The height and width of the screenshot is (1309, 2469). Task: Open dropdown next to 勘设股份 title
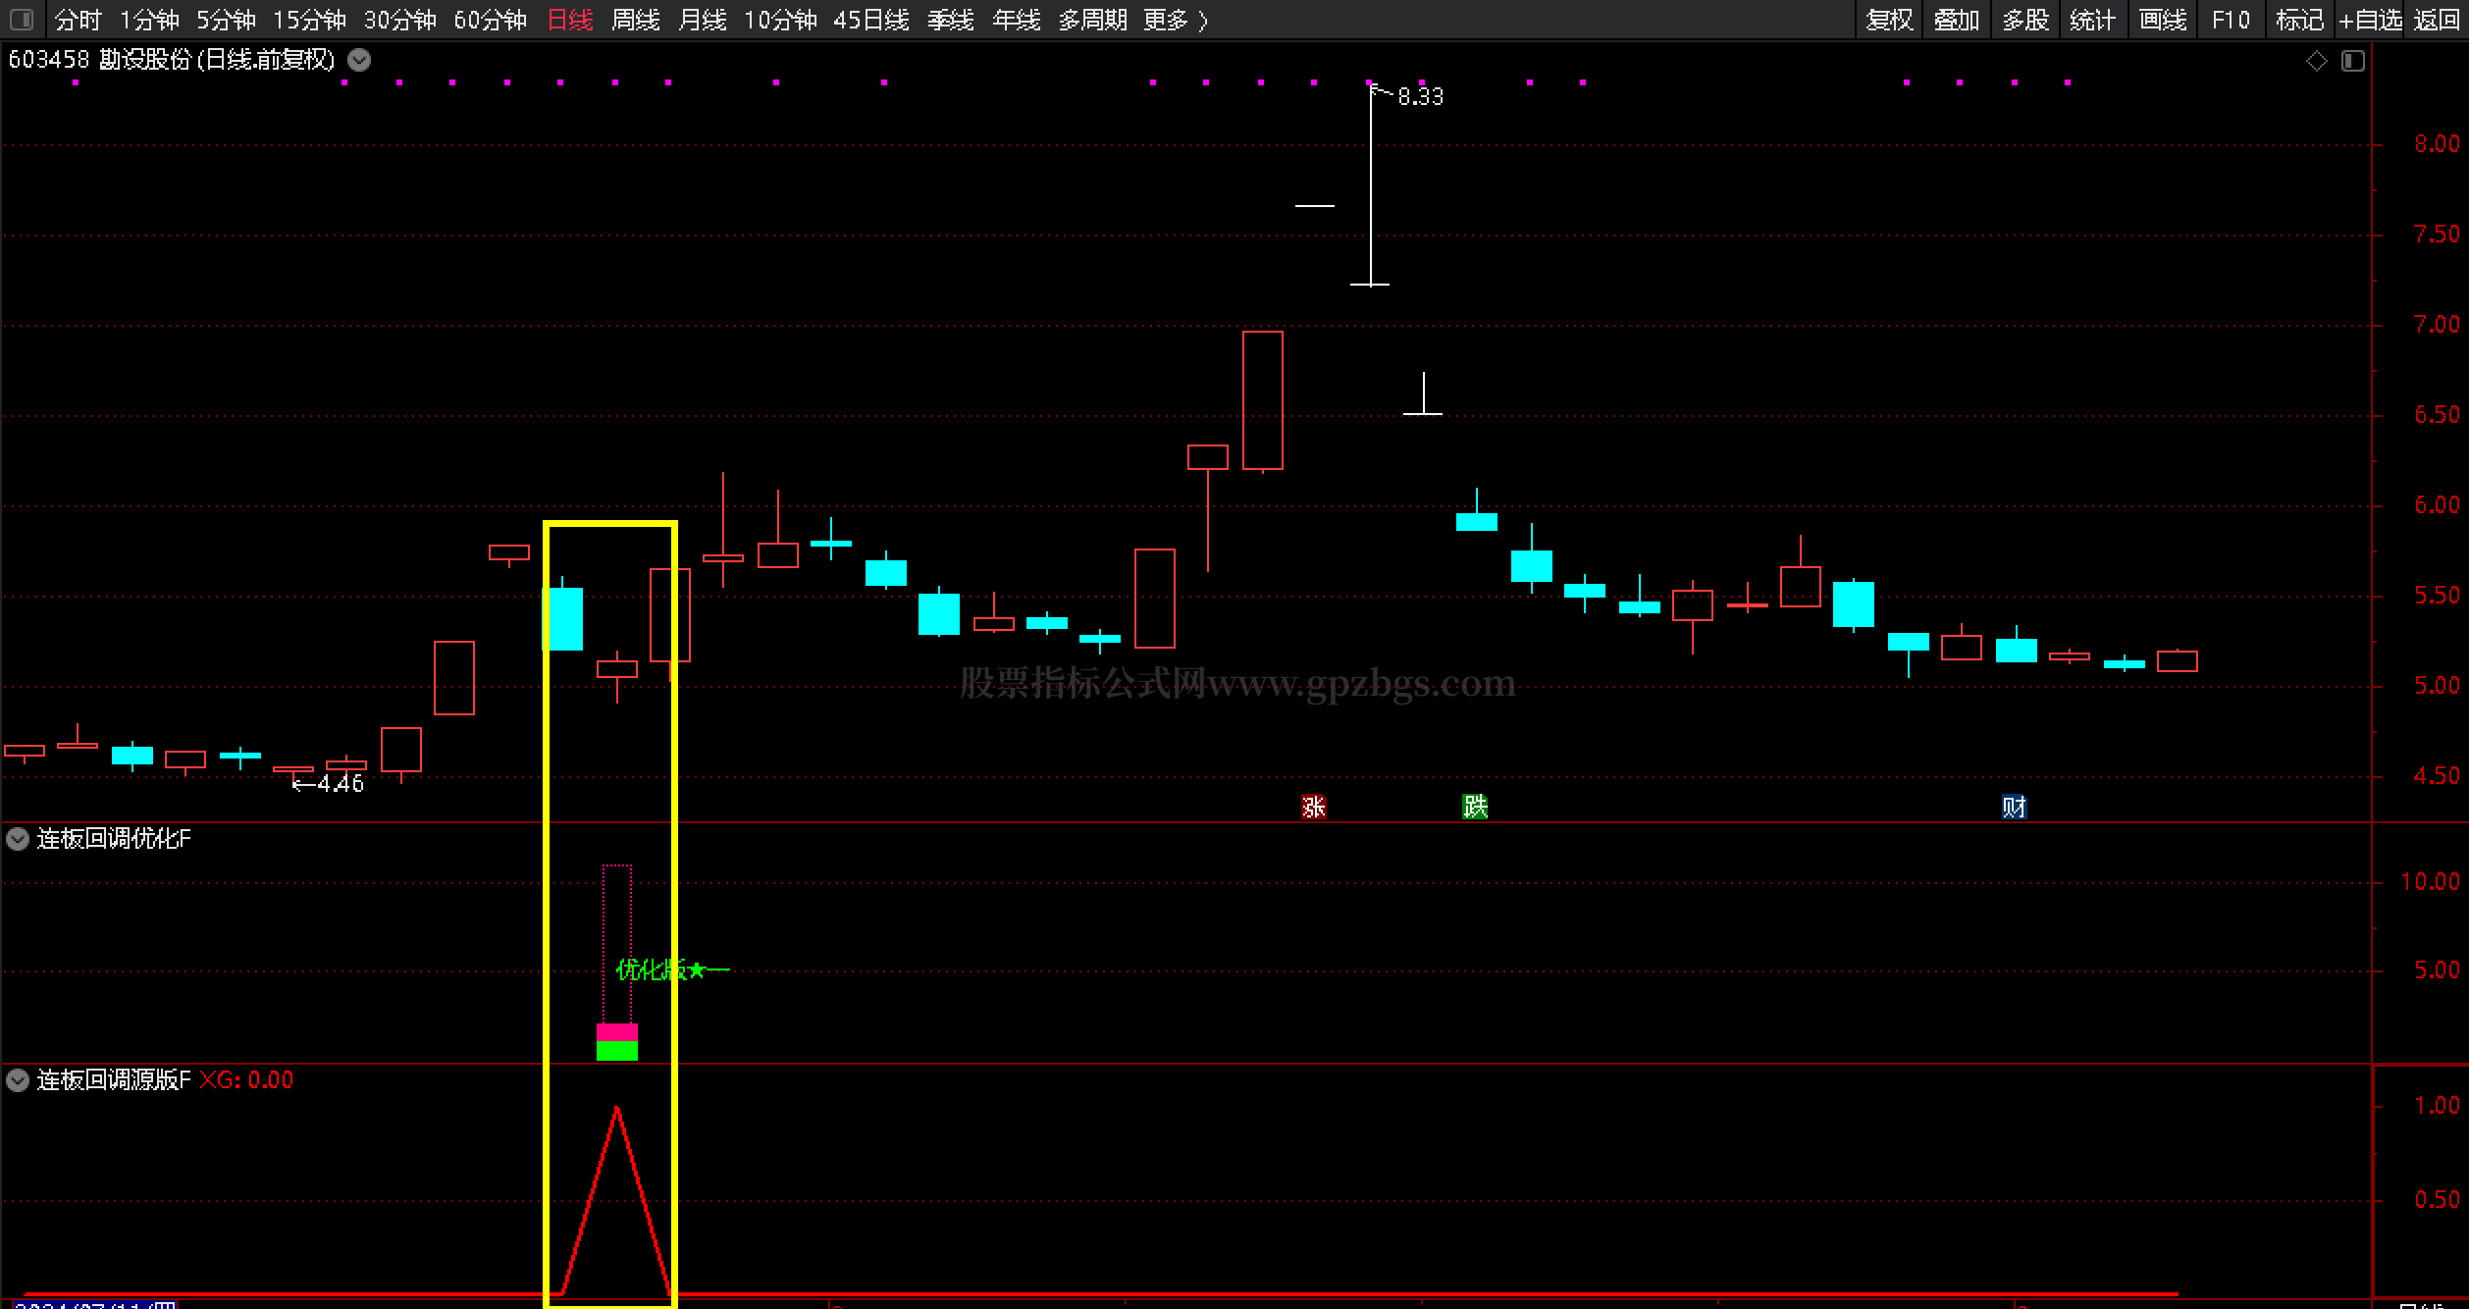[360, 60]
